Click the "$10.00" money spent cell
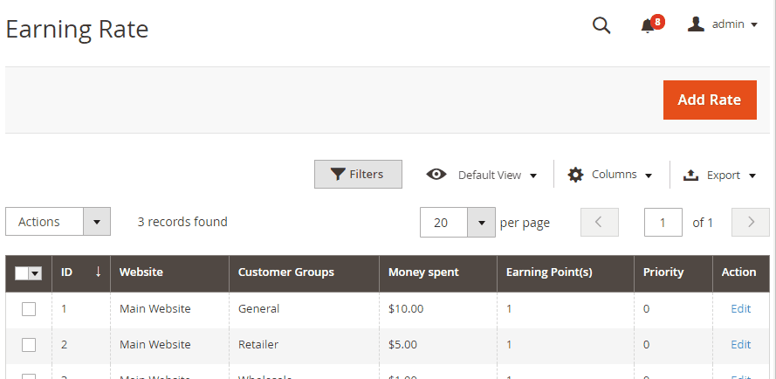Viewport: 776px width, 379px height. click(406, 308)
